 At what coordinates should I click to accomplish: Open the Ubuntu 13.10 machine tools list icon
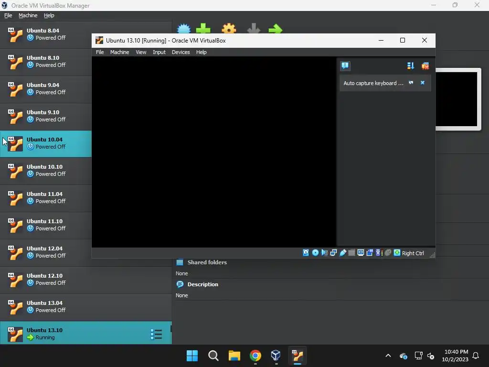[x=156, y=334]
